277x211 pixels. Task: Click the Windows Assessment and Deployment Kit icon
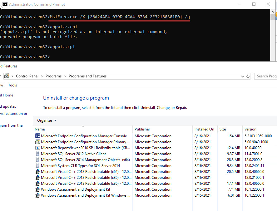tap(38, 189)
